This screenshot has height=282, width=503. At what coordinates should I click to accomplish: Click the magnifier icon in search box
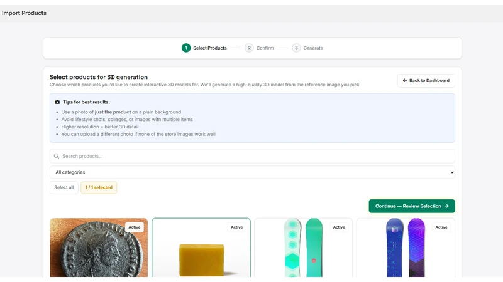(57, 156)
